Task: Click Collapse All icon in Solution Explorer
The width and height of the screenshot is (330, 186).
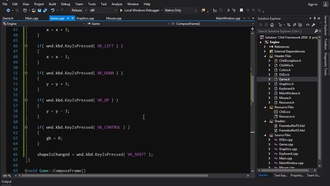Action: point(294,25)
